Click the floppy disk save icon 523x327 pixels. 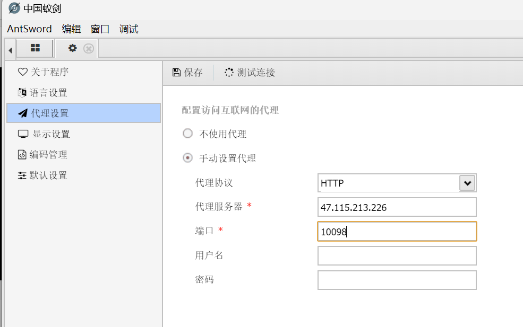pyautogui.click(x=176, y=72)
